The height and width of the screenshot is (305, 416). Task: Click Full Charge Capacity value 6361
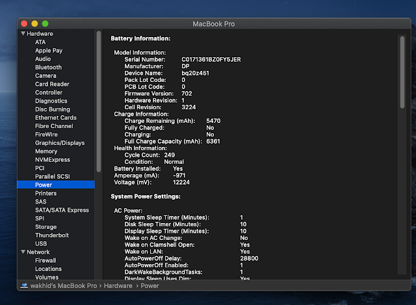[x=213, y=142]
